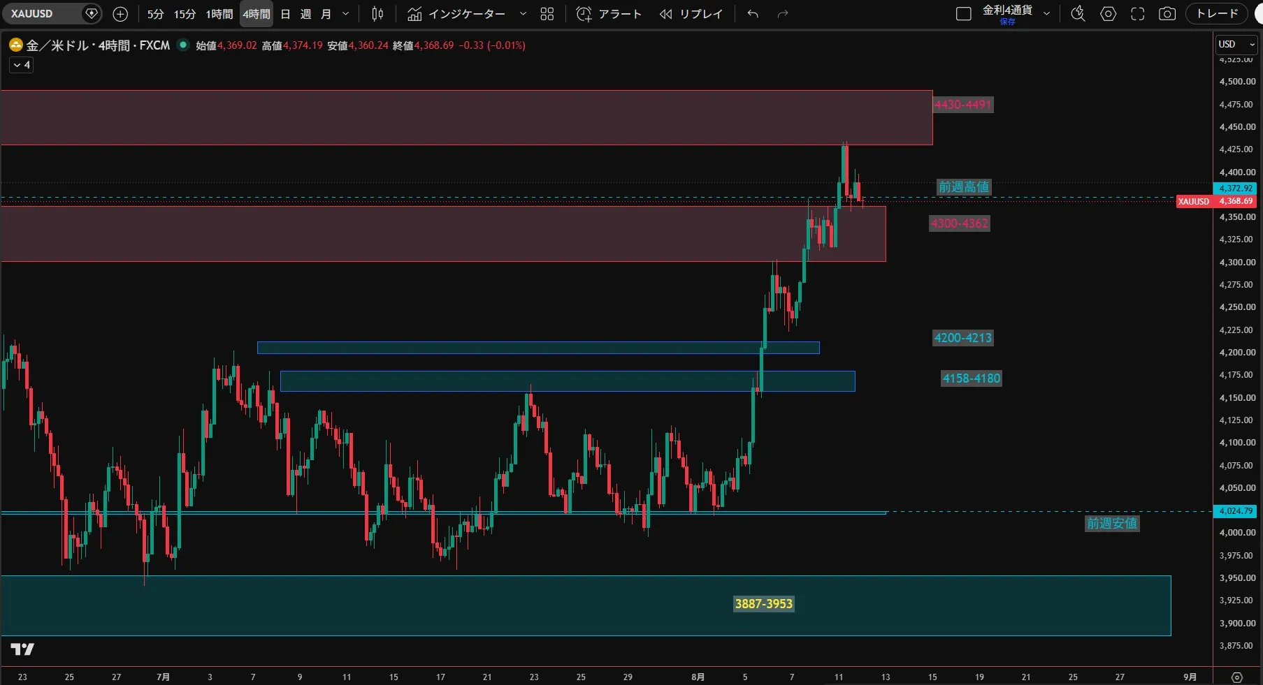Click the XAUUSD 4,368.69 current price tag

point(1217,201)
